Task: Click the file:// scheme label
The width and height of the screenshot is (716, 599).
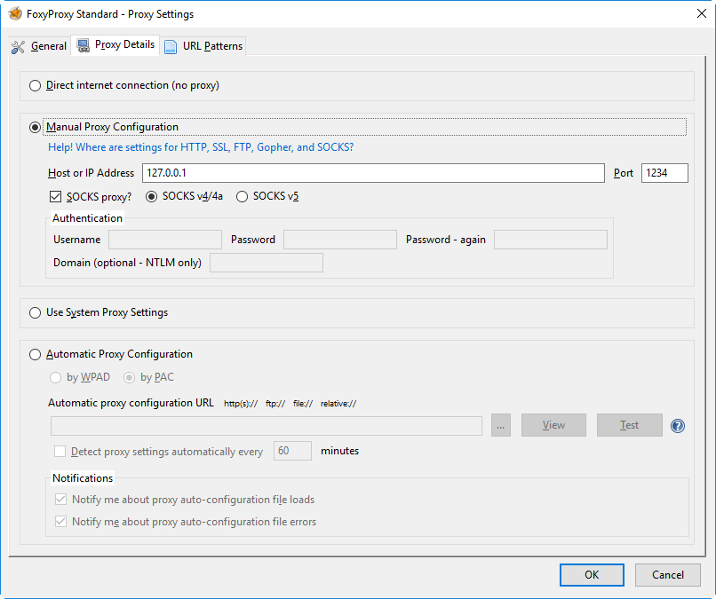Action: point(303,404)
